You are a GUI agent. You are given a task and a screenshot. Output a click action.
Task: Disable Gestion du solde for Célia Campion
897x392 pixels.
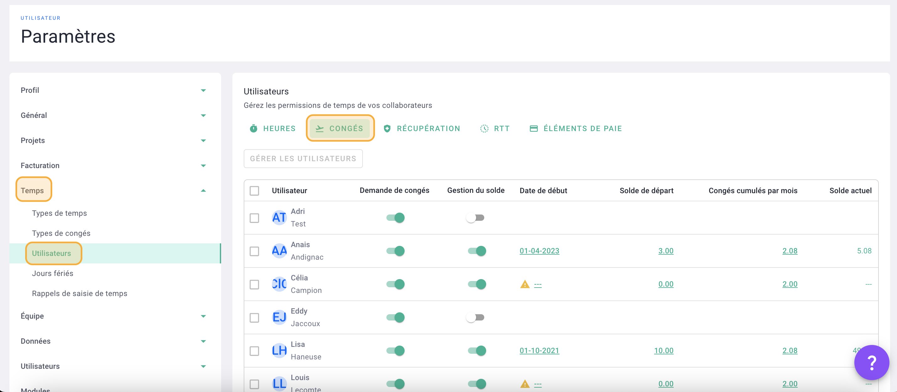477,284
